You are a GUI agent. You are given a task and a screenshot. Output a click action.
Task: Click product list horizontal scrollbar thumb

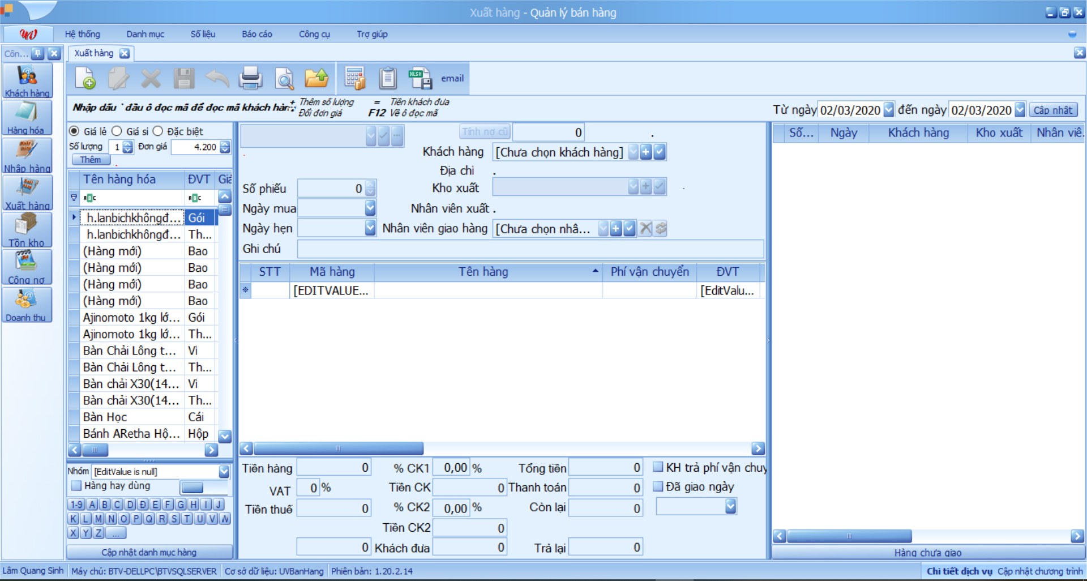95,450
